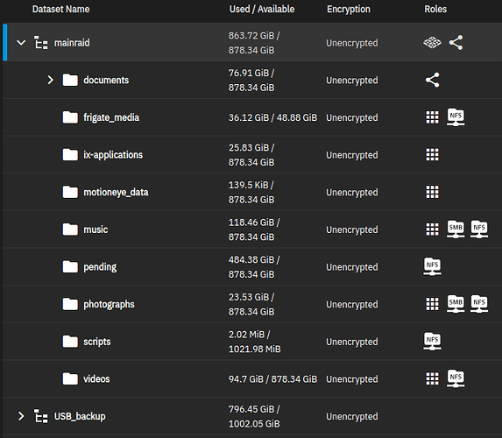Click the mainraid pool tree icon
502x438 pixels.
41,43
